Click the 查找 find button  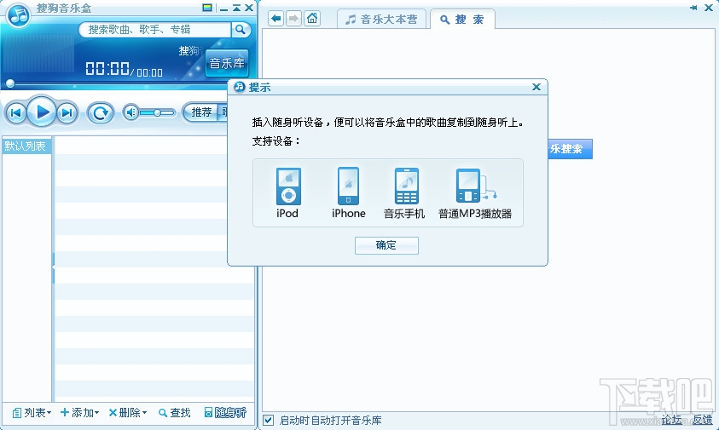click(174, 413)
